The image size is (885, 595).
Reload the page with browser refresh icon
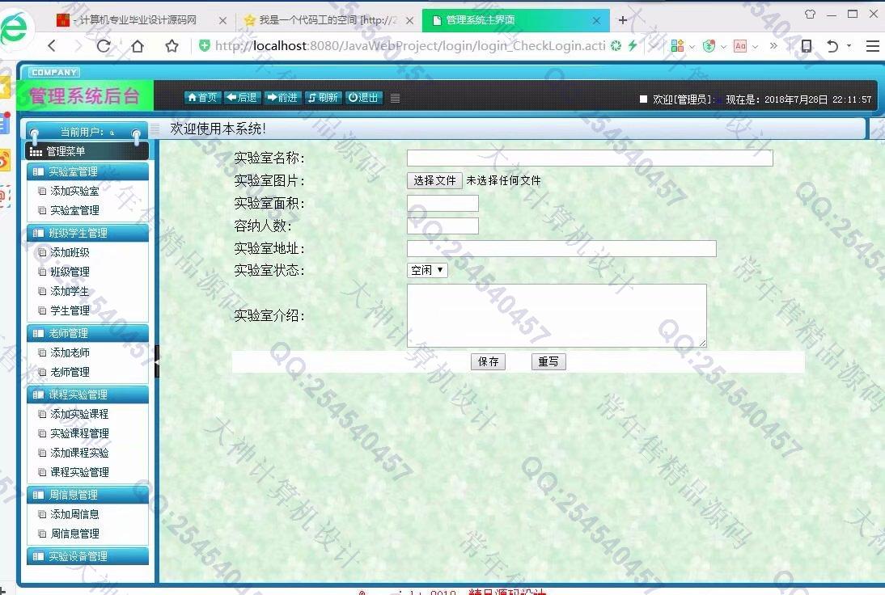coord(104,46)
